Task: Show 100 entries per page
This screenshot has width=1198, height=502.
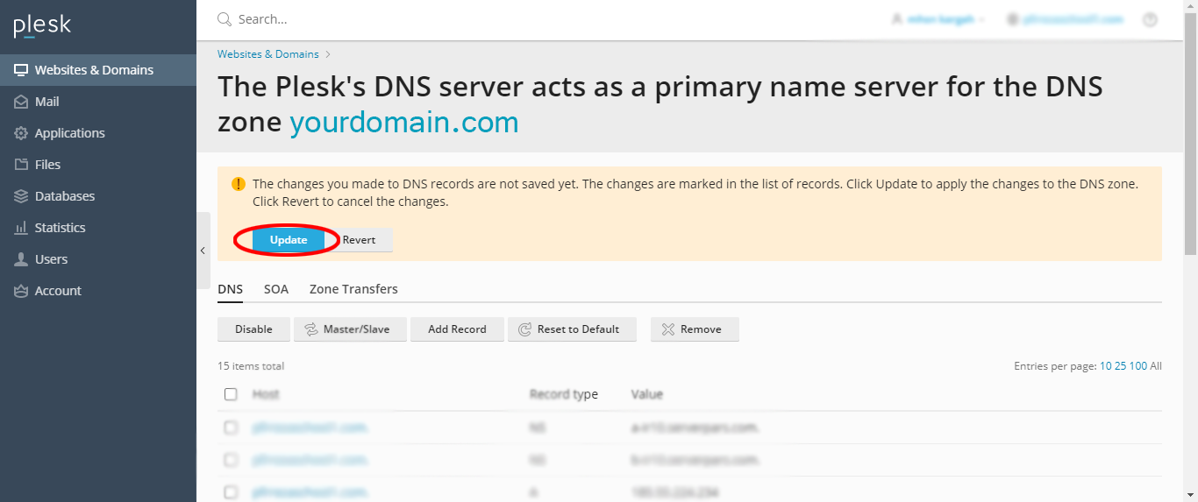Action: (1137, 366)
